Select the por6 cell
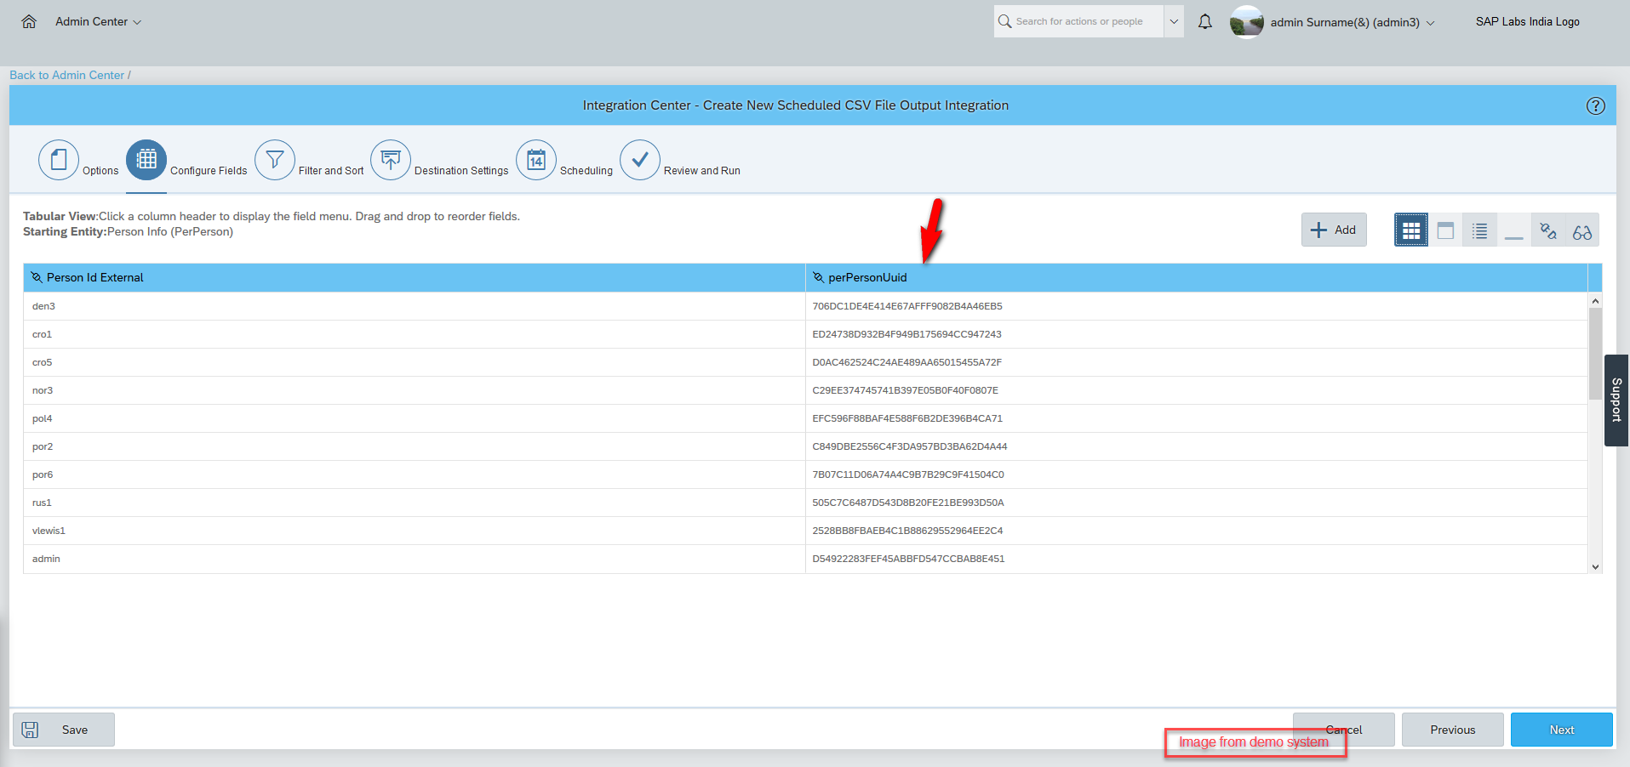 click(x=415, y=474)
